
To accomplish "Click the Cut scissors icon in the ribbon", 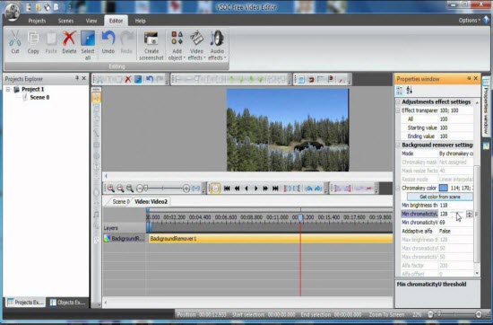I will coord(14,39).
